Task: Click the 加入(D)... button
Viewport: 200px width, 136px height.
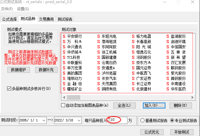Action: (x=154, y=105)
